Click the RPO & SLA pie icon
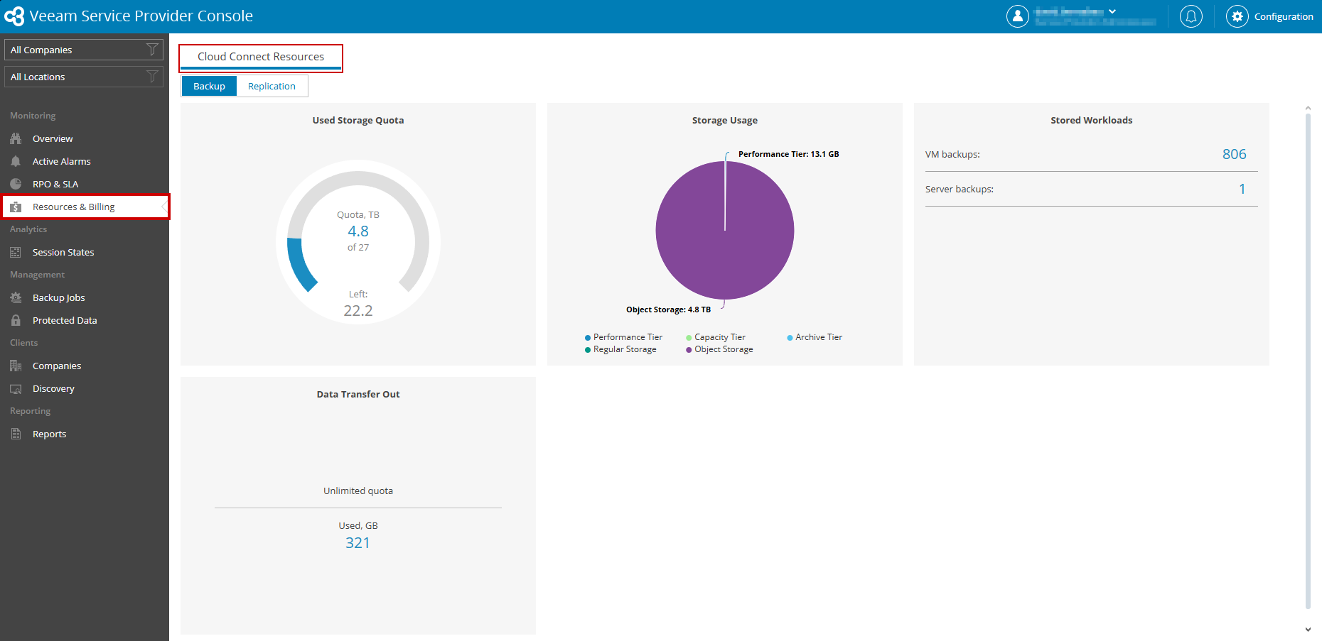The height and width of the screenshot is (641, 1322). coord(16,184)
